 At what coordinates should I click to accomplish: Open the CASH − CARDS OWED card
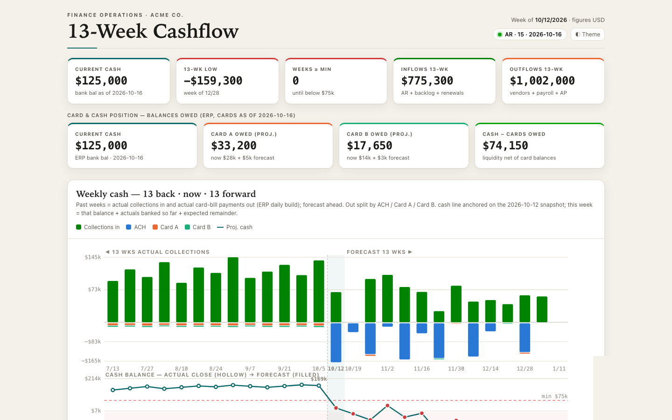(539, 146)
